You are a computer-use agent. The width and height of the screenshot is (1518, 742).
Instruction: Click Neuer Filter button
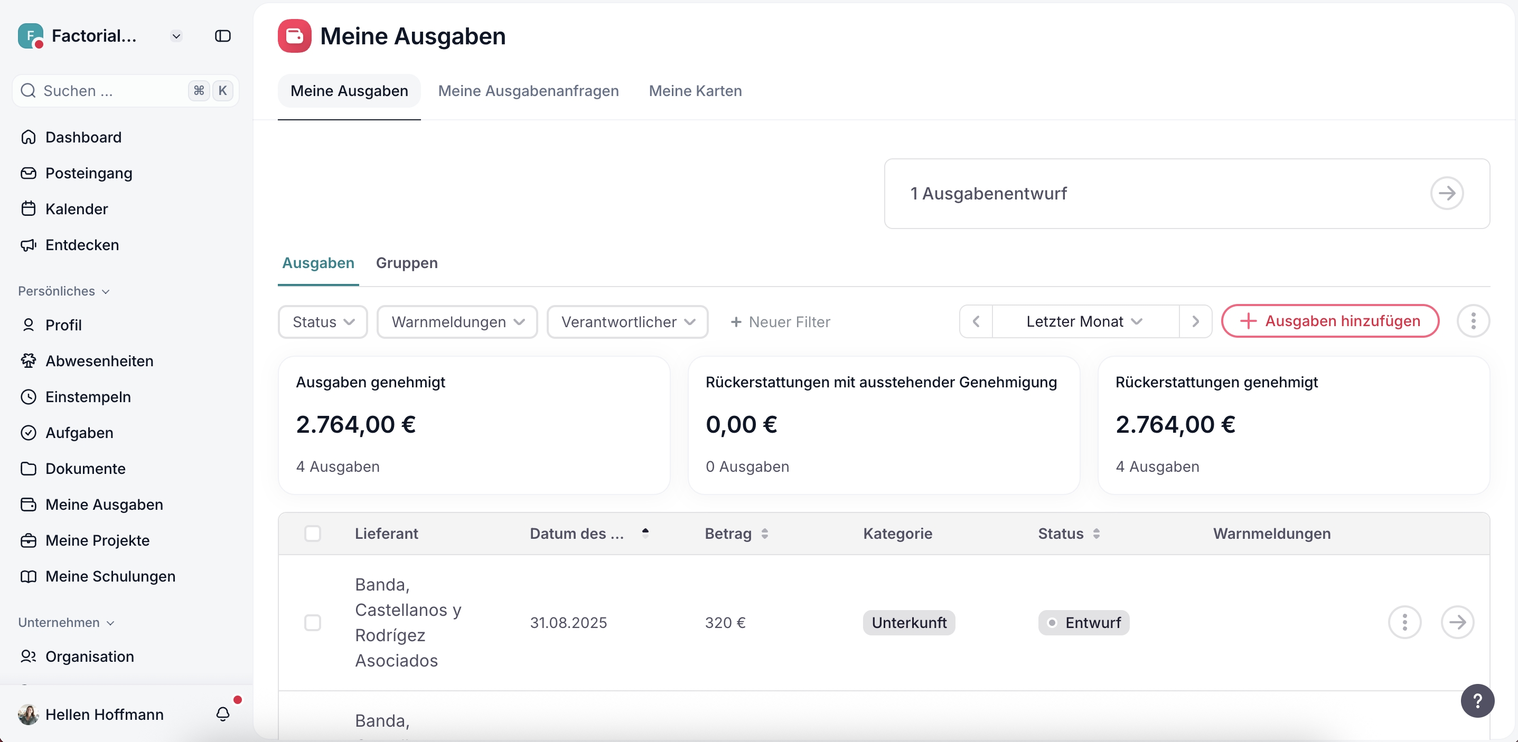[780, 322]
